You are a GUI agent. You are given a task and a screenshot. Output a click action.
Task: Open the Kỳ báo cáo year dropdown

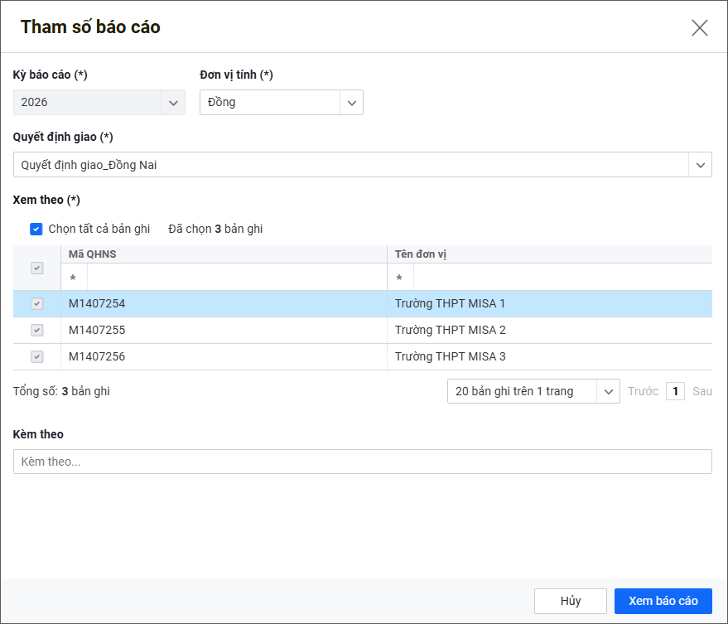click(x=173, y=103)
